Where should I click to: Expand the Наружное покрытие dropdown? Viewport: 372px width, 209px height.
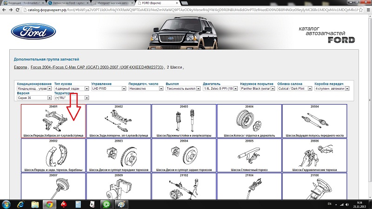tap(258, 88)
